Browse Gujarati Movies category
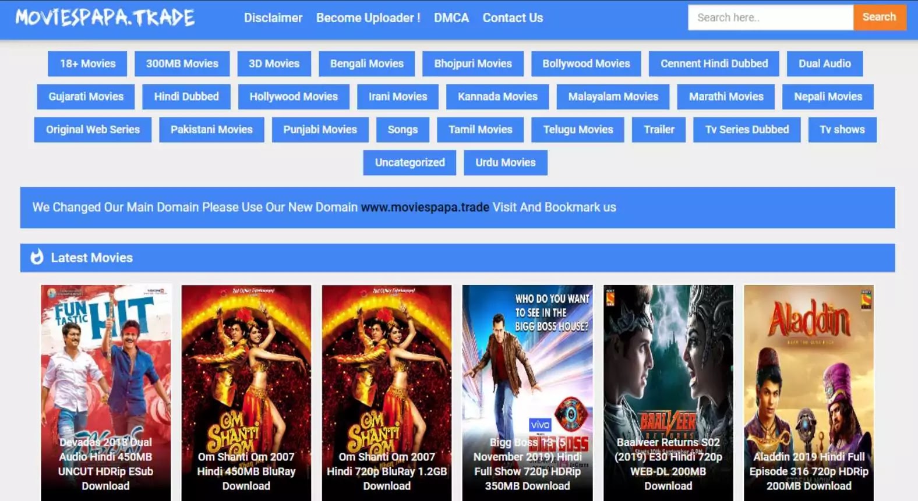 tap(86, 97)
